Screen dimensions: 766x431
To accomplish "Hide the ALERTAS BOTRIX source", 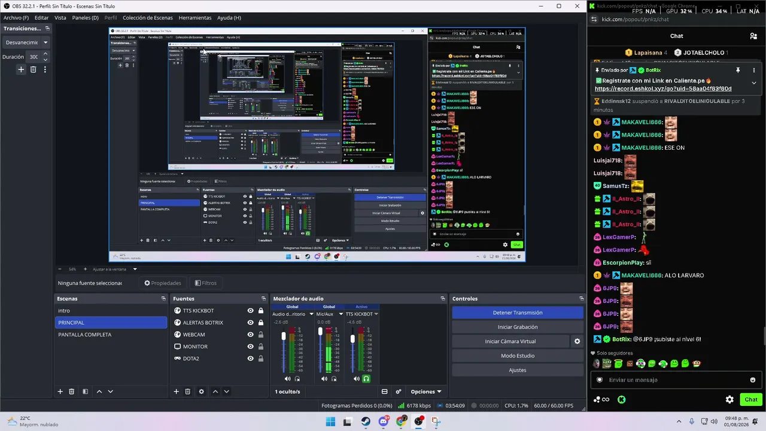I will tap(250, 323).
